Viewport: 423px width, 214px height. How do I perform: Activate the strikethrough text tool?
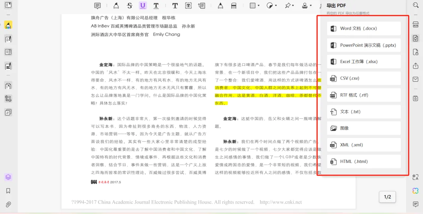[130, 6]
